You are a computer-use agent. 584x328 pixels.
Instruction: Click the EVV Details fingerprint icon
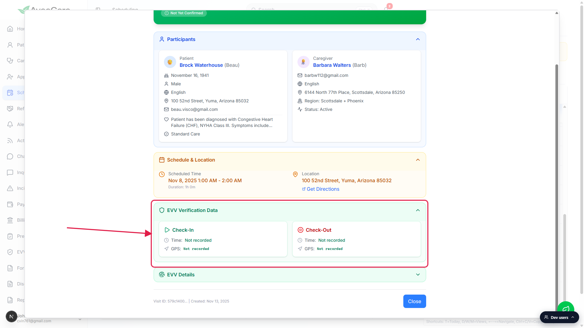(x=162, y=275)
